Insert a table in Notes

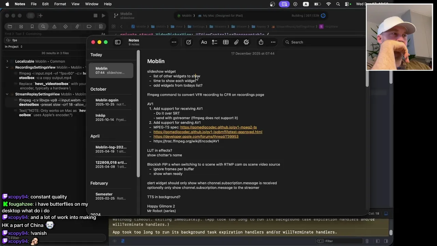coord(226,42)
